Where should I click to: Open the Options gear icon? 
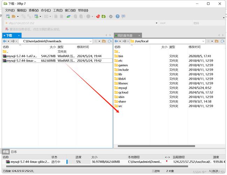point(111,16)
